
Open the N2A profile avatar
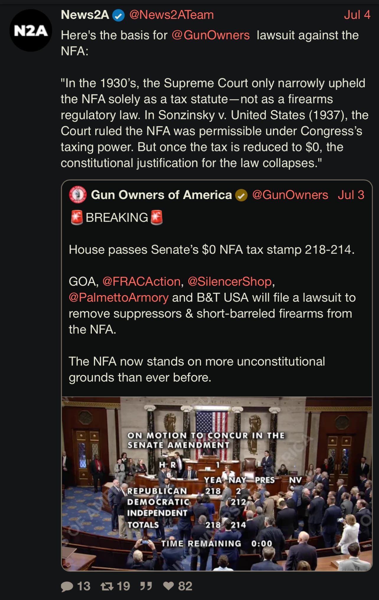point(31,30)
